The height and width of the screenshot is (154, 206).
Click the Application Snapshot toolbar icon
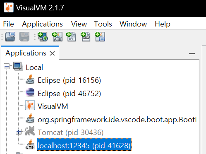(x=100, y=36)
